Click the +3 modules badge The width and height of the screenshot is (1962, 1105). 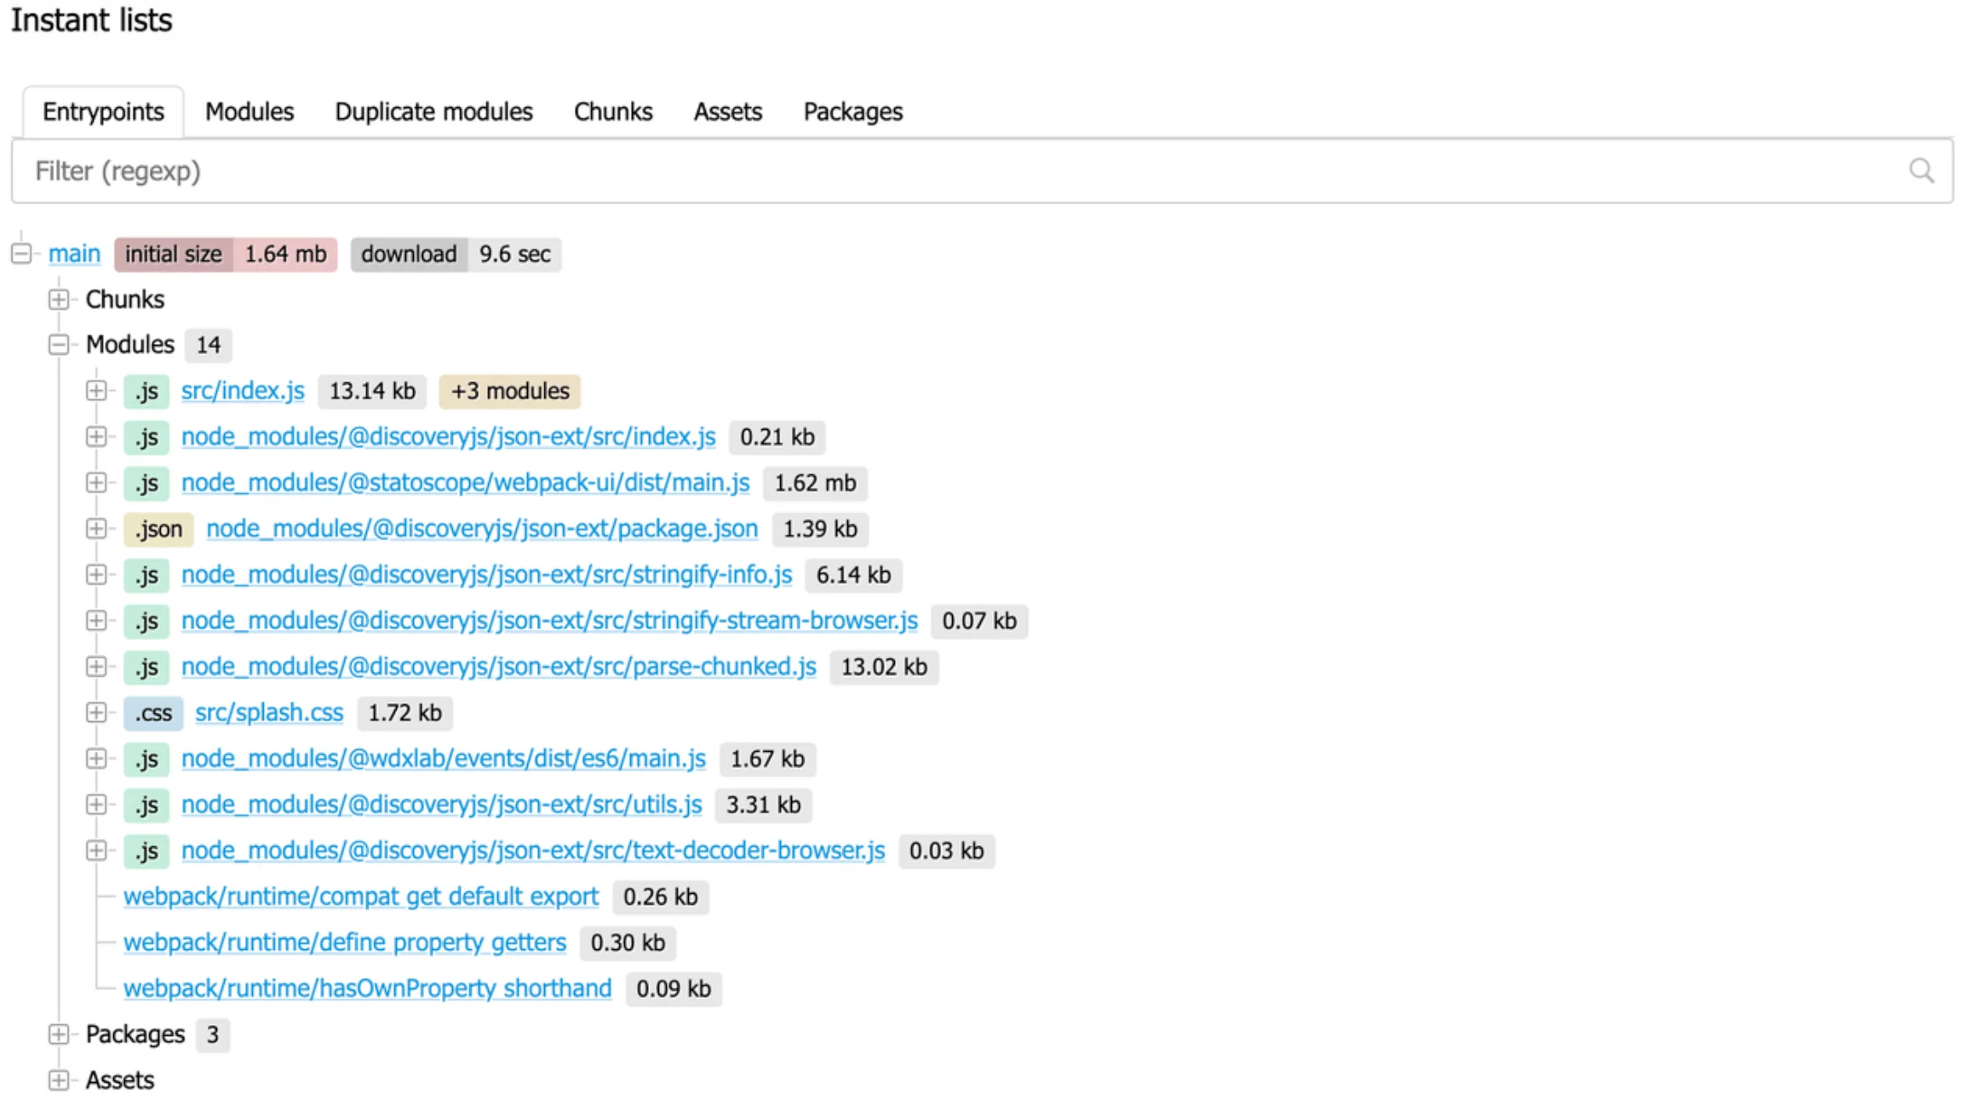(x=510, y=391)
